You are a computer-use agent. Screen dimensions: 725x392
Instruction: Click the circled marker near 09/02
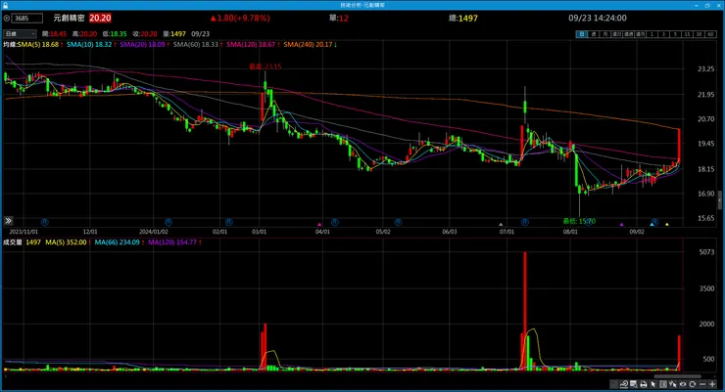click(654, 222)
